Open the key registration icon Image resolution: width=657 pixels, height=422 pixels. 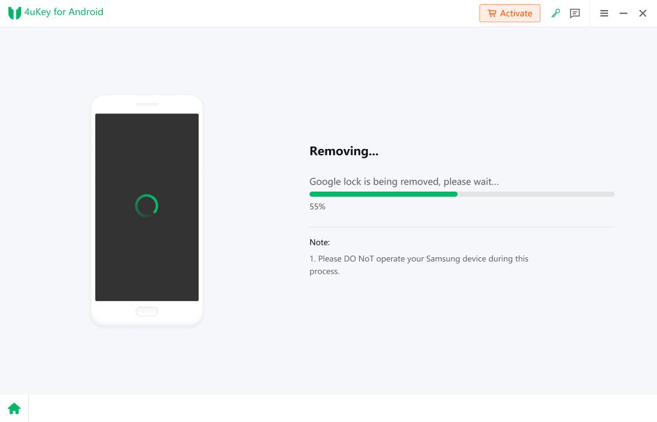pyautogui.click(x=555, y=13)
